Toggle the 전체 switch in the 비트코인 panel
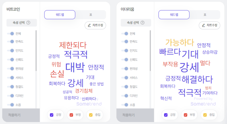 pyautogui.click(x=10, y=34)
